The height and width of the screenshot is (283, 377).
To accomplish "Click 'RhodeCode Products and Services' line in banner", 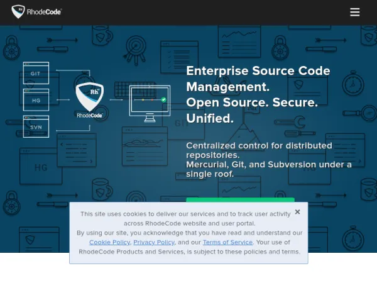I will [190, 252].
